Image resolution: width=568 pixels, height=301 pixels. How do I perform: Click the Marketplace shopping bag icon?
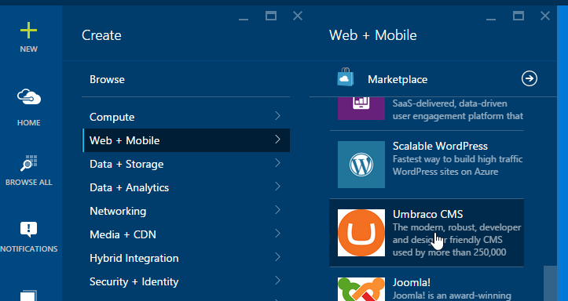pyautogui.click(x=345, y=77)
